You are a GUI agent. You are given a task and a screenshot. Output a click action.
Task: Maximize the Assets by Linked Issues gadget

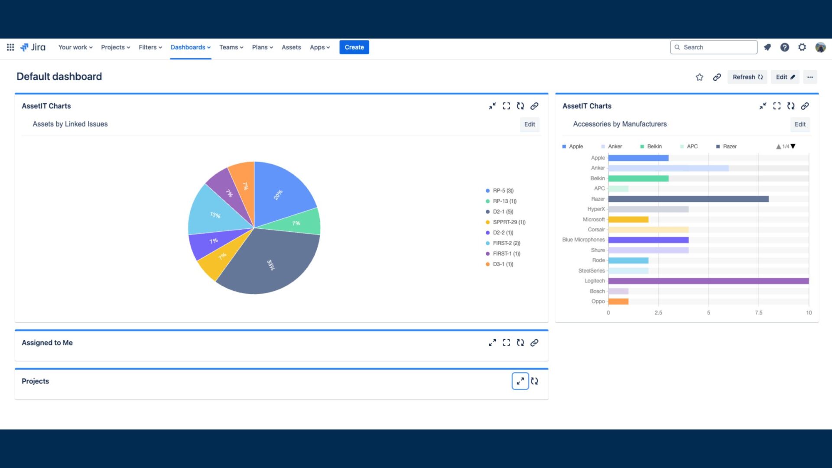(506, 106)
